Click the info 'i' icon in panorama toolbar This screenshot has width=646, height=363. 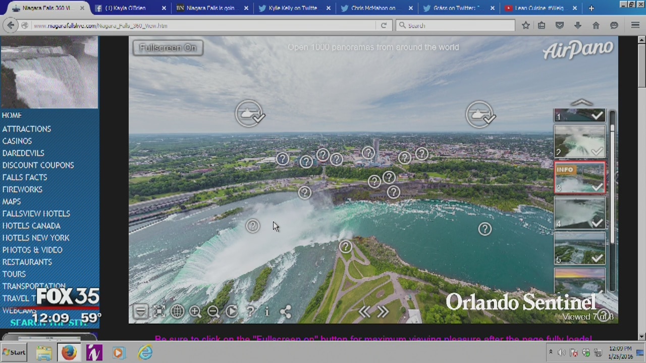coord(267,312)
